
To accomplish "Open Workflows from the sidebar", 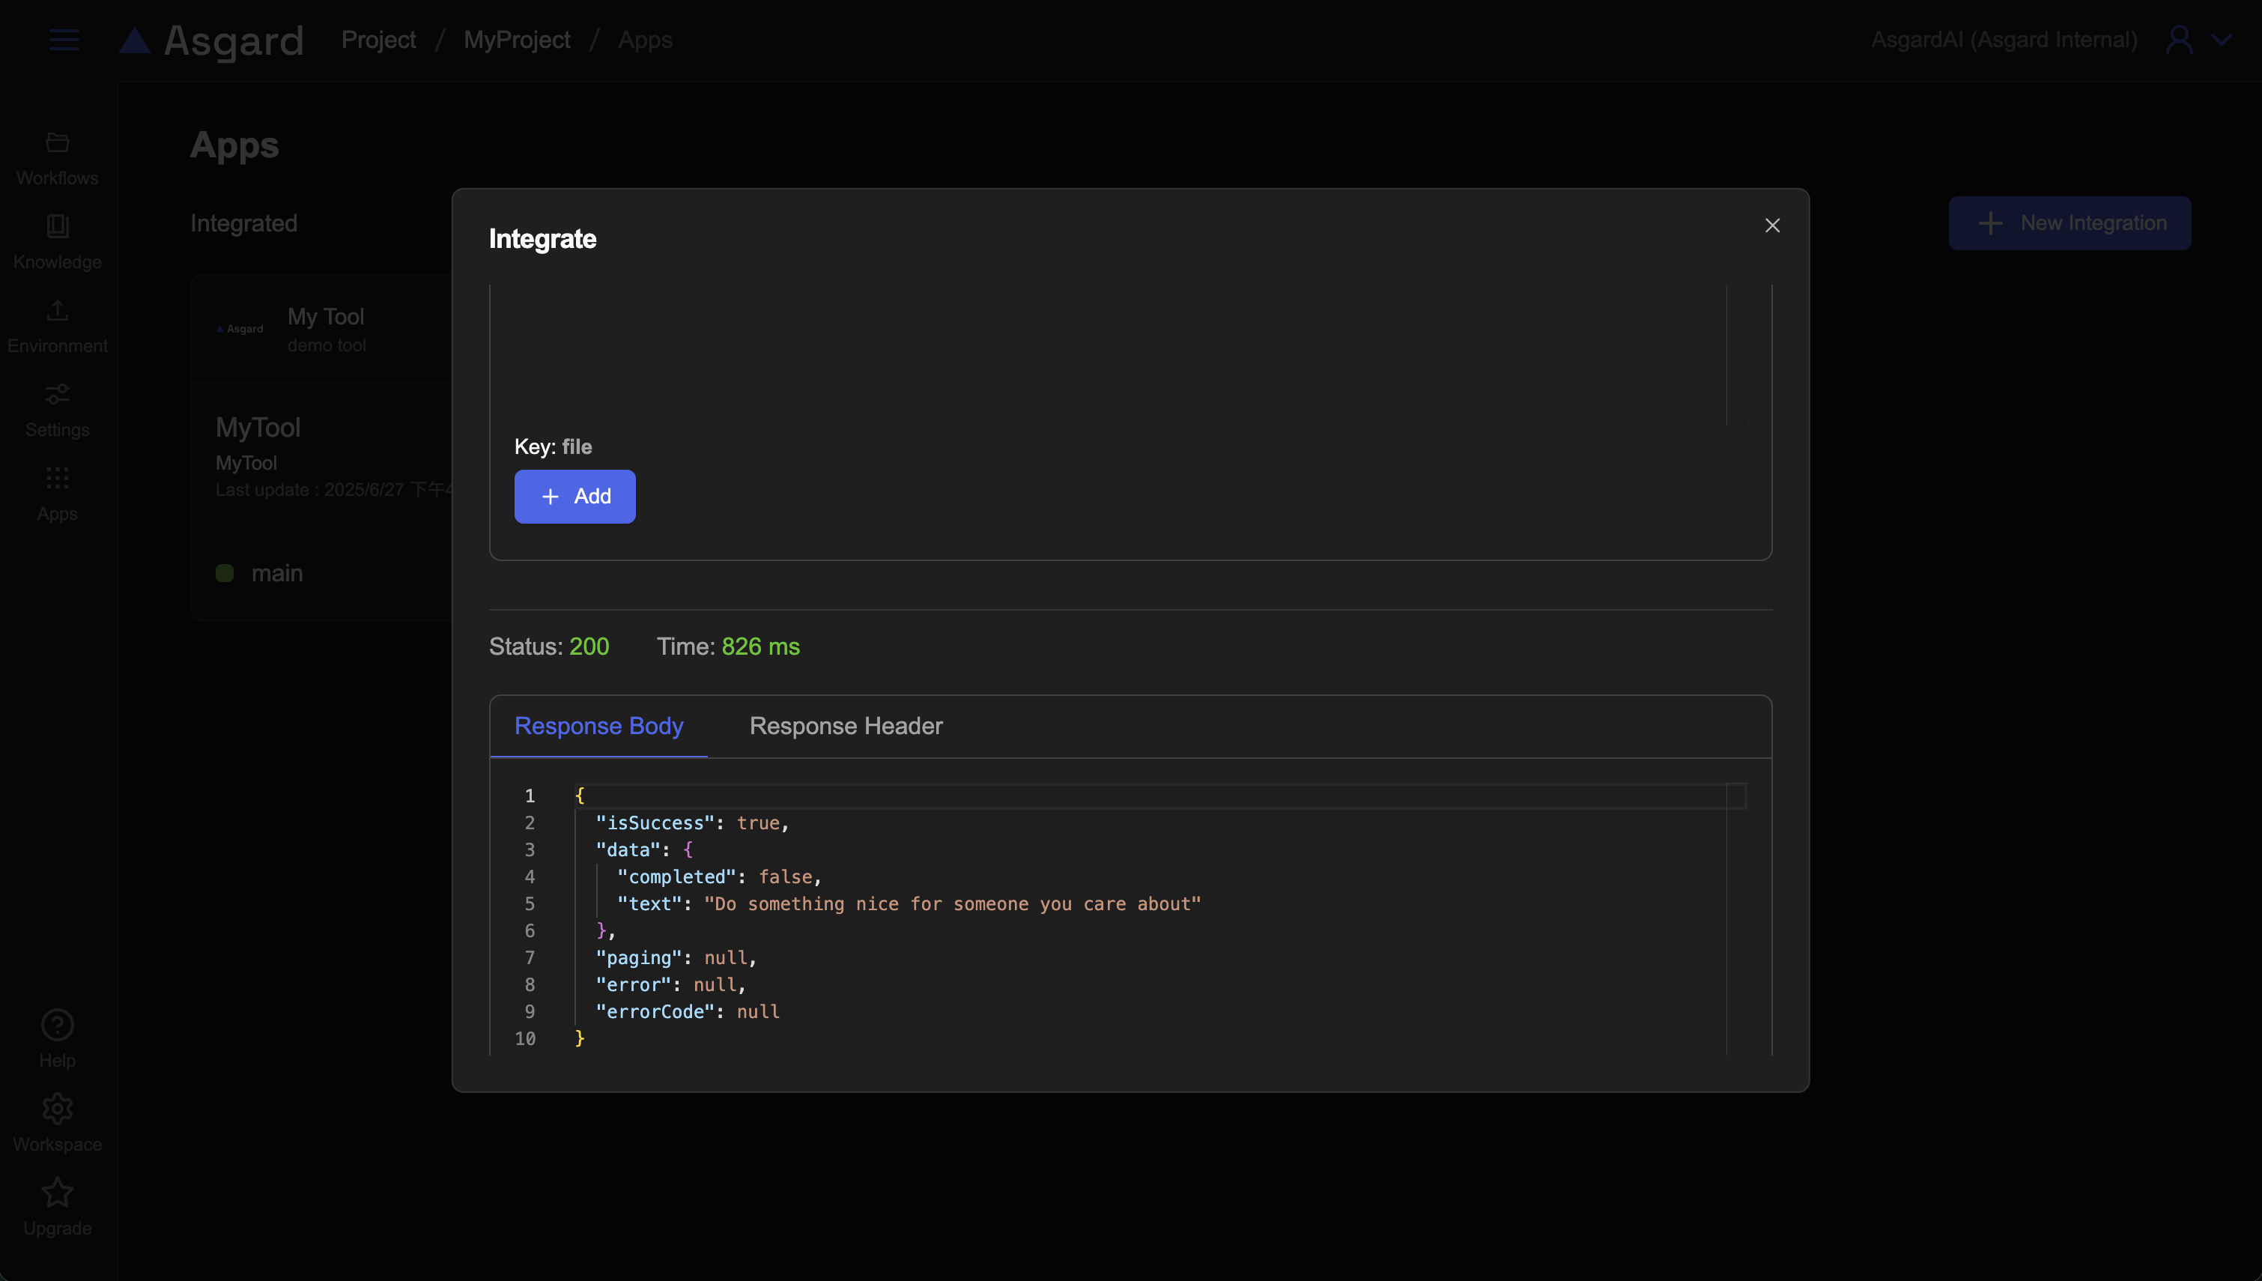I will 57,158.
